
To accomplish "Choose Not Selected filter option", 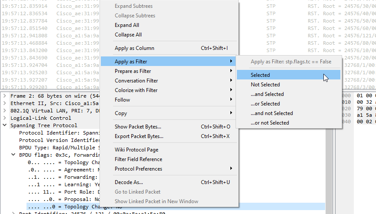I will coord(265,85).
